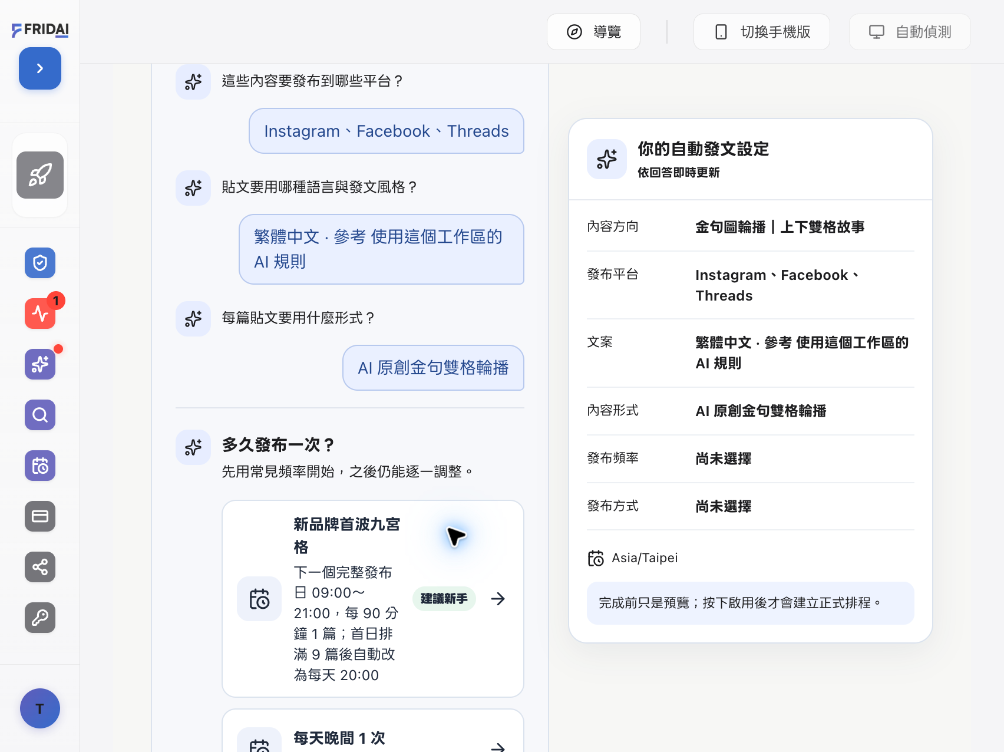Choose the 新品牌首波九宮格 frequency card
1004x752 pixels.
(373, 599)
